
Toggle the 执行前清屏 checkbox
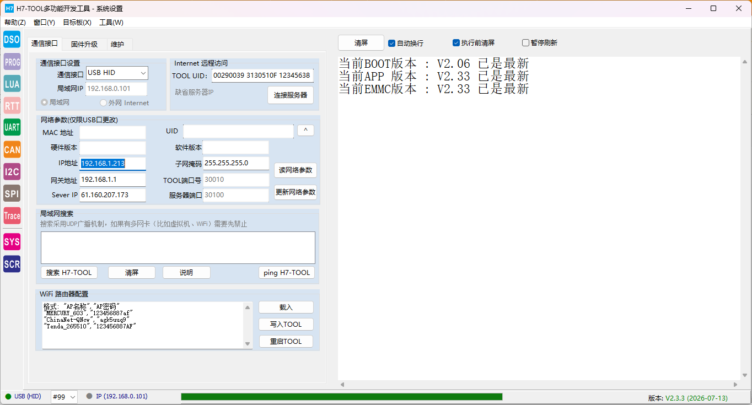(456, 43)
